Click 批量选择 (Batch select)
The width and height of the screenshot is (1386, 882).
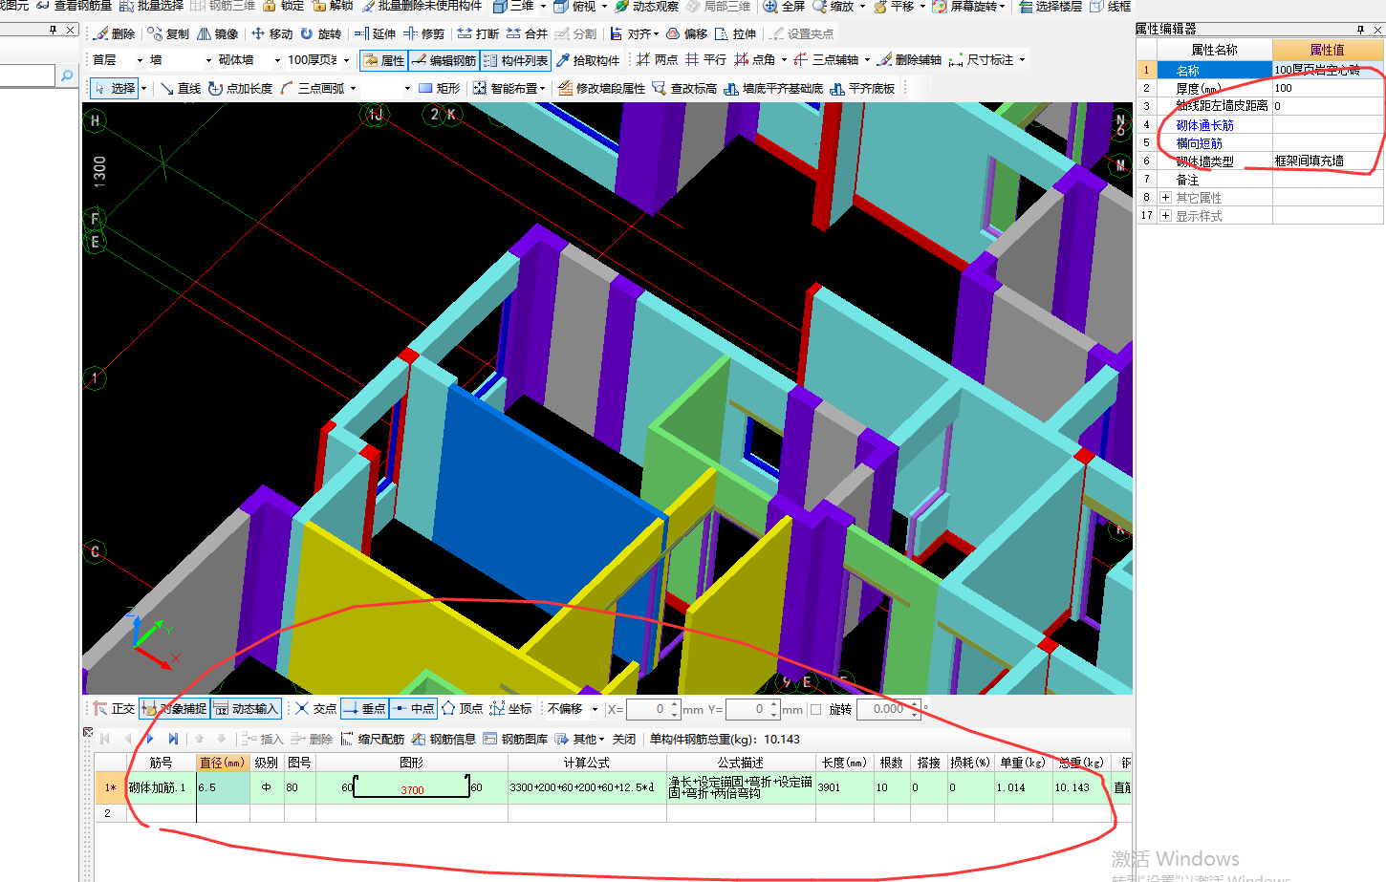click(151, 7)
